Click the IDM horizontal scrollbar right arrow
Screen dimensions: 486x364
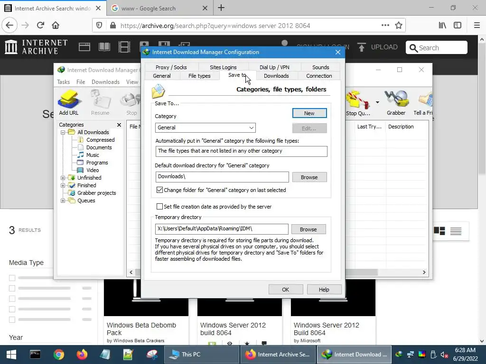tap(424, 273)
